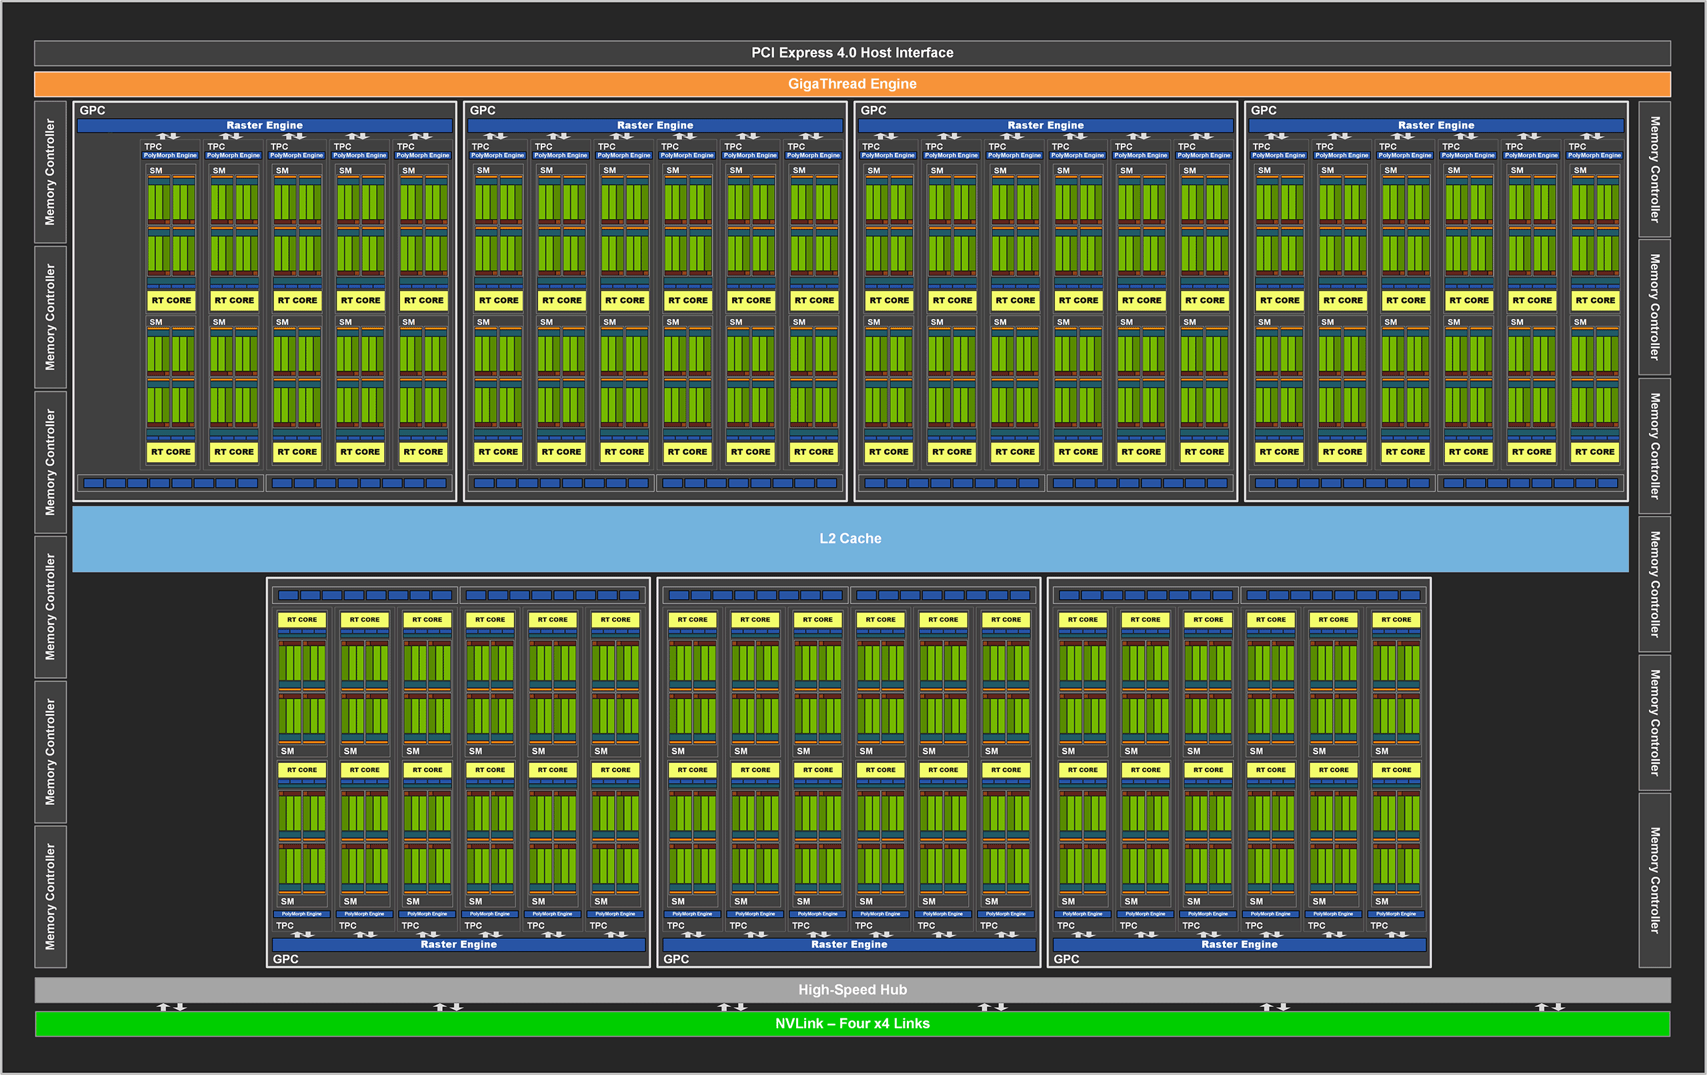
Task: Select the blue texture unit strip below an SM
Action: (x=170, y=286)
